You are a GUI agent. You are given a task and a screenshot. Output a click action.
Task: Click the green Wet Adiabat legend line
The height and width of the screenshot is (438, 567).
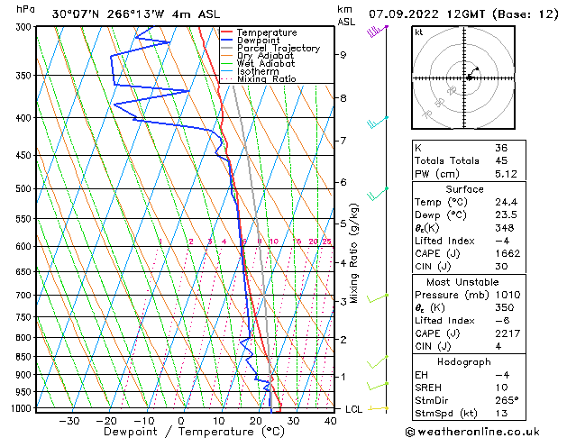(x=226, y=63)
